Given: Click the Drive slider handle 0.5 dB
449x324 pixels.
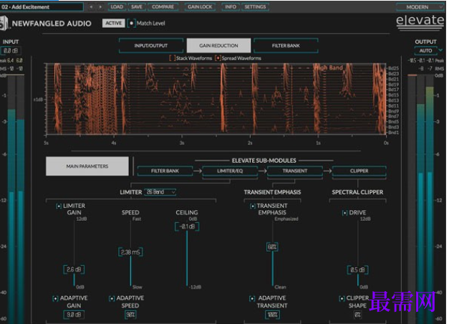Looking at the screenshot, I should click(x=357, y=270).
